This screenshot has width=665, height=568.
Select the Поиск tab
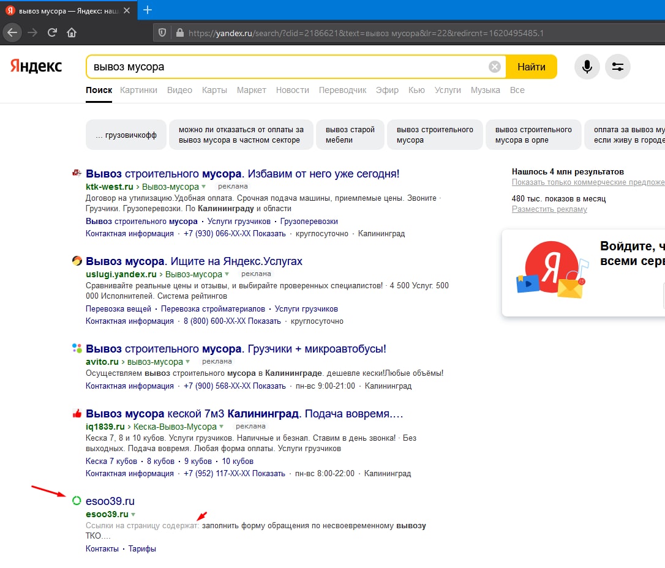click(x=99, y=90)
